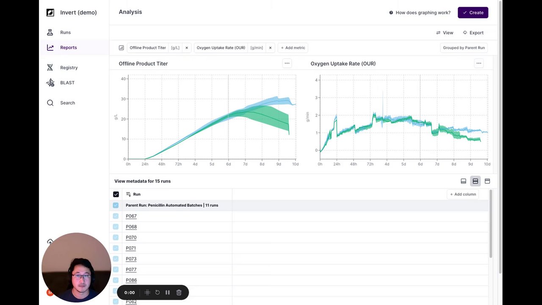Switch to the bottom panel layout icon
This screenshot has width=542, height=305.
pos(463,181)
